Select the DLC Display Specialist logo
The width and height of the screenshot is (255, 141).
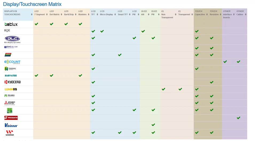(12, 40)
